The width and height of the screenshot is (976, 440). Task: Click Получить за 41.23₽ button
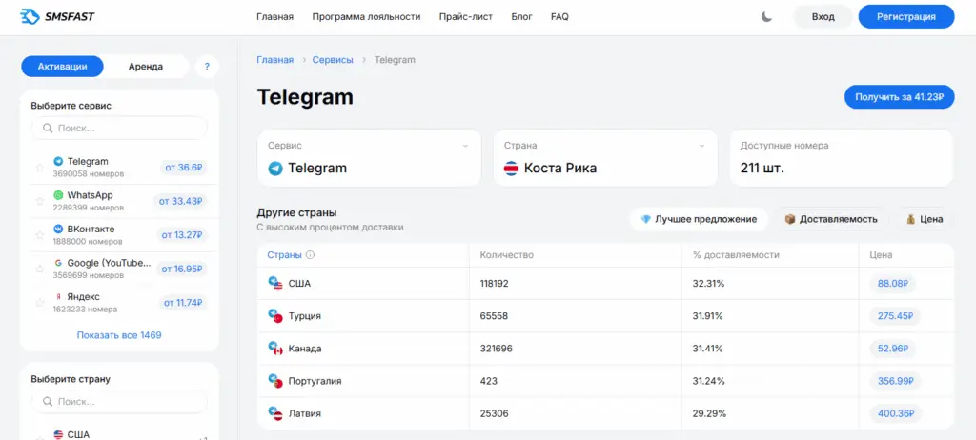899,97
